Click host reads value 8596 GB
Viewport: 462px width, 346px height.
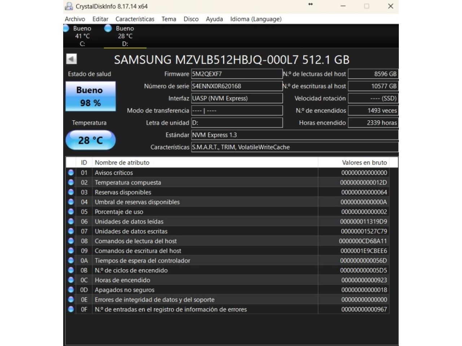coord(373,74)
